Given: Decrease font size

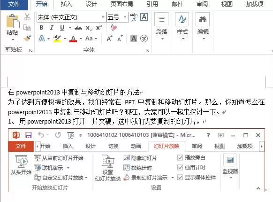Looking at the screenshot, I should coord(120,39).
